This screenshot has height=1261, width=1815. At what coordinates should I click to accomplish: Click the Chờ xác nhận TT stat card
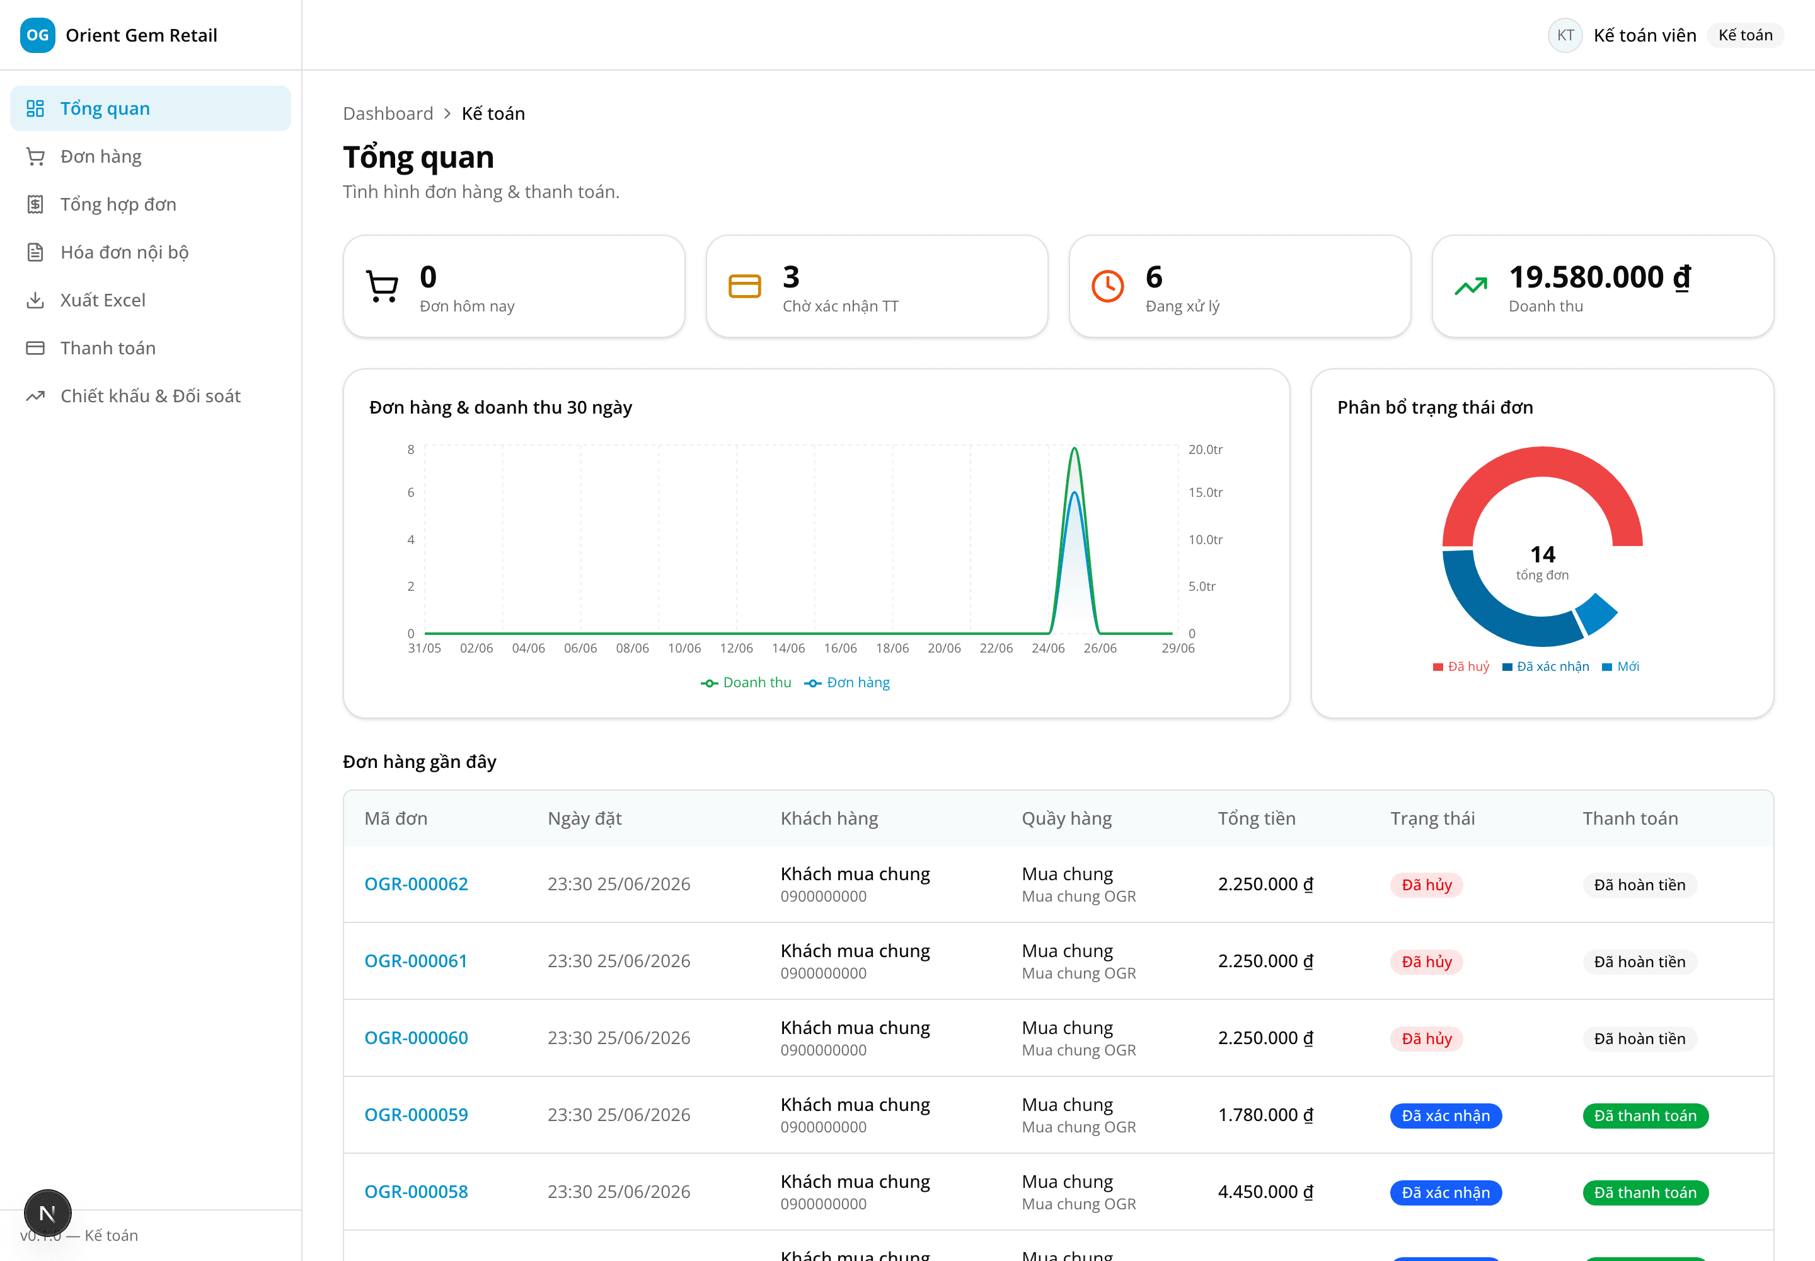point(877,286)
